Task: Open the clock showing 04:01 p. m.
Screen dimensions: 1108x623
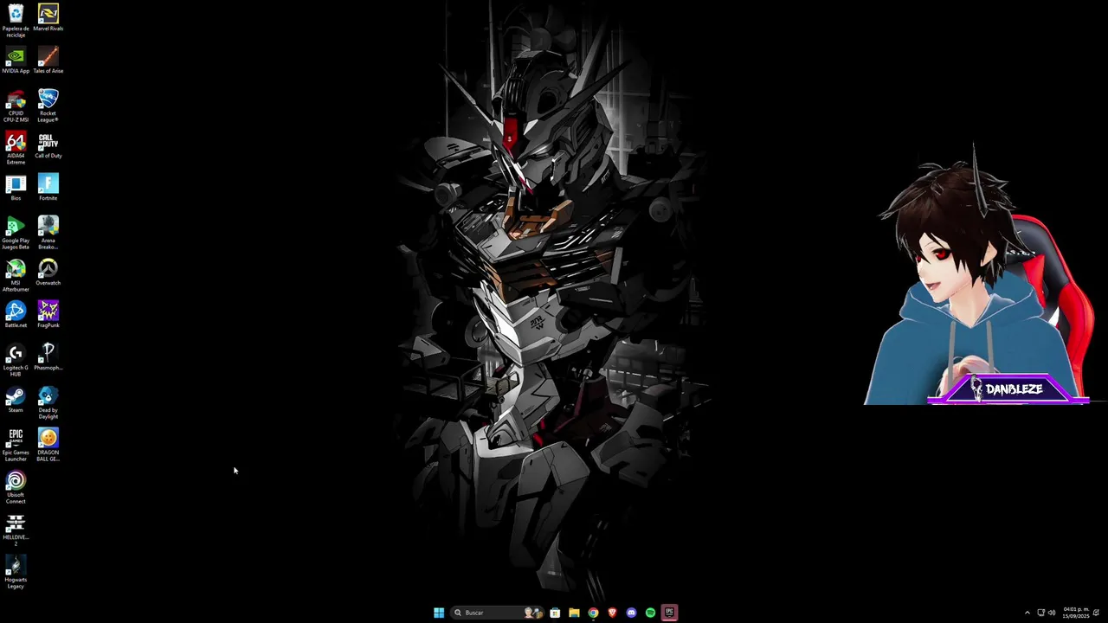Action: pyautogui.click(x=1076, y=613)
